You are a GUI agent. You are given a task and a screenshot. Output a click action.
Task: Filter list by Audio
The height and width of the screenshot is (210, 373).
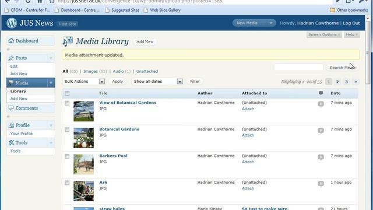(x=118, y=71)
